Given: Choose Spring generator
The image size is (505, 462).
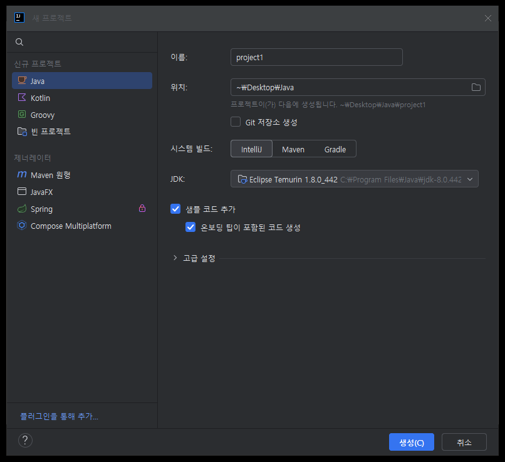Looking at the screenshot, I should pos(82,209).
